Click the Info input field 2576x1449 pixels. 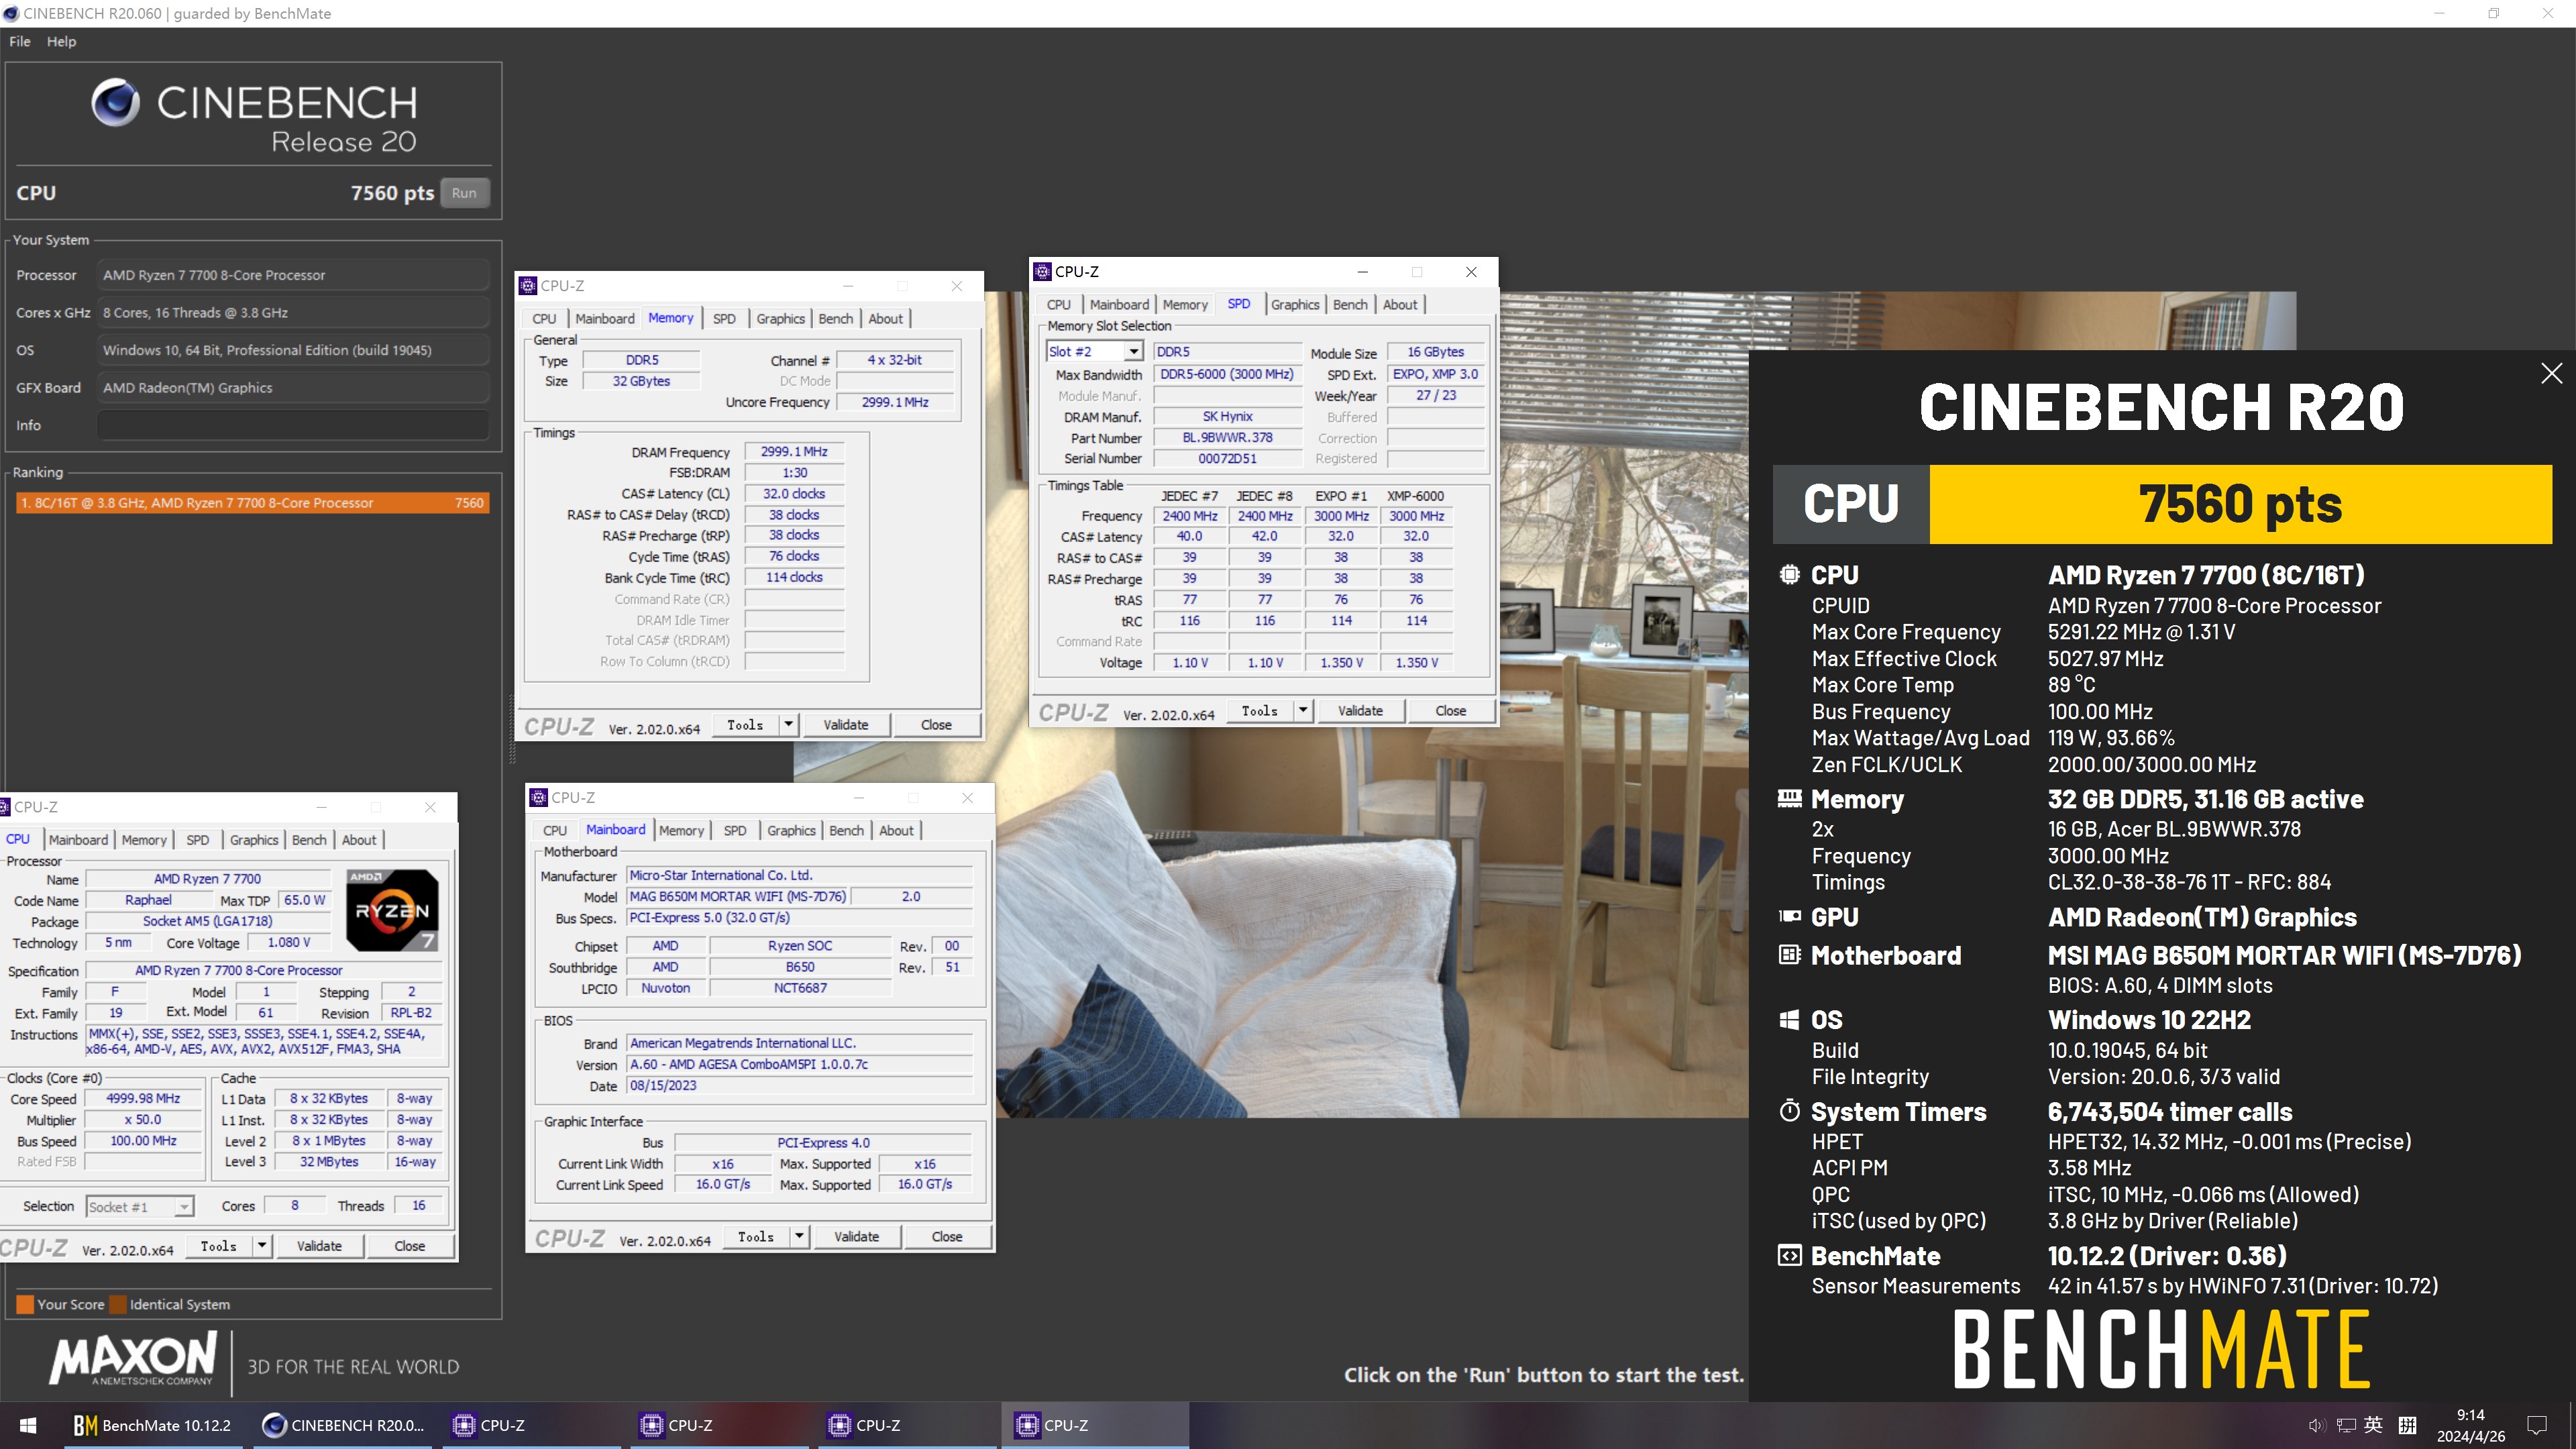pyautogui.click(x=294, y=425)
